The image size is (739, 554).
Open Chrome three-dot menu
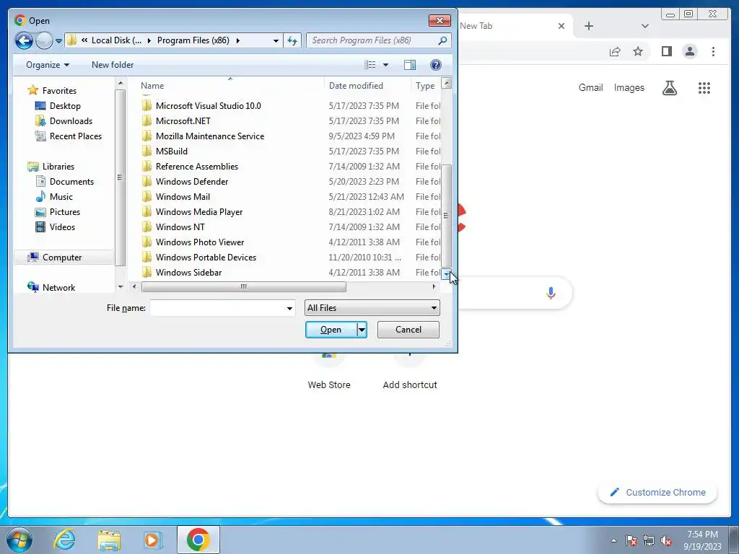point(714,51)
